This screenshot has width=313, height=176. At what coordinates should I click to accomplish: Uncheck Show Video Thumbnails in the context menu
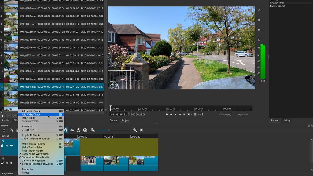[x=36, y=157]
